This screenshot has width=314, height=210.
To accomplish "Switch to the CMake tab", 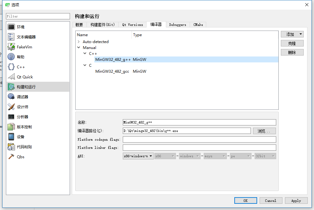I will point(198,25).
